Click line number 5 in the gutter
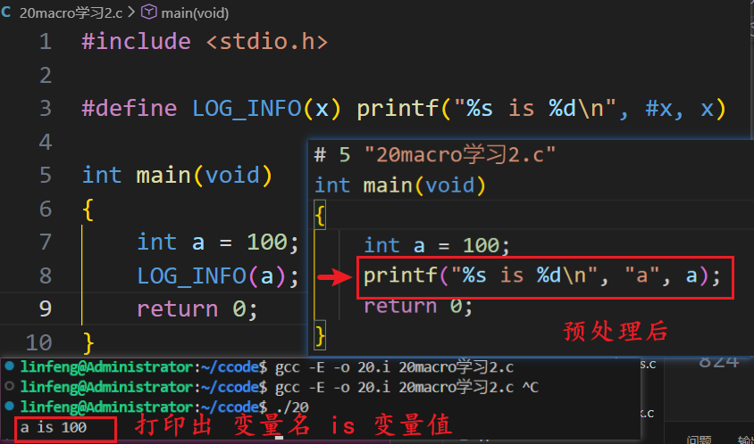This screenshot has height=444, width=754. pos(46,176)
